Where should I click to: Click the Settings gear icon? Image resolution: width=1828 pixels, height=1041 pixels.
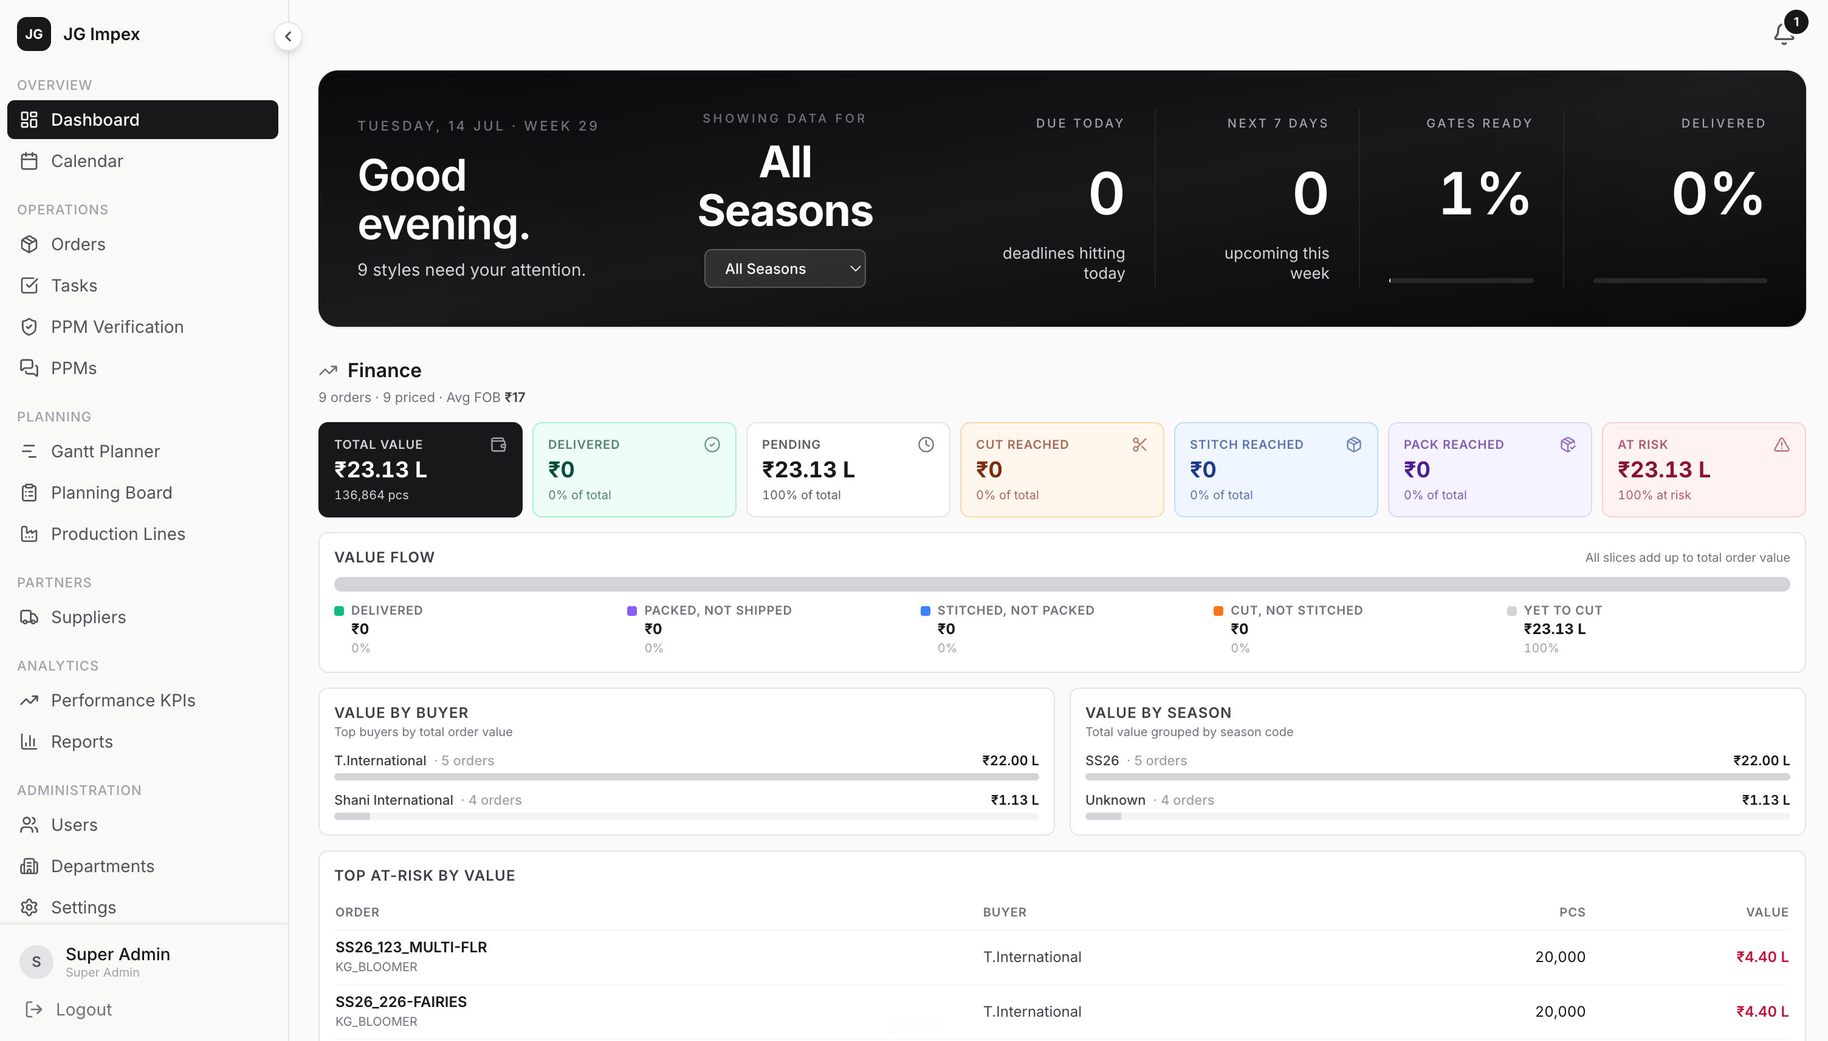point(29,907)
